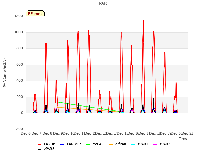Screen dimensions: 207x155
Task: Click the green totPAR legend swatch
Action: 88,145
